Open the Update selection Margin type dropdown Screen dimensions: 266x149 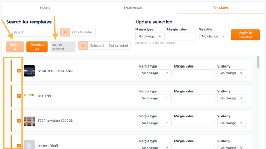pyautogui.click(x=150, y=36)
